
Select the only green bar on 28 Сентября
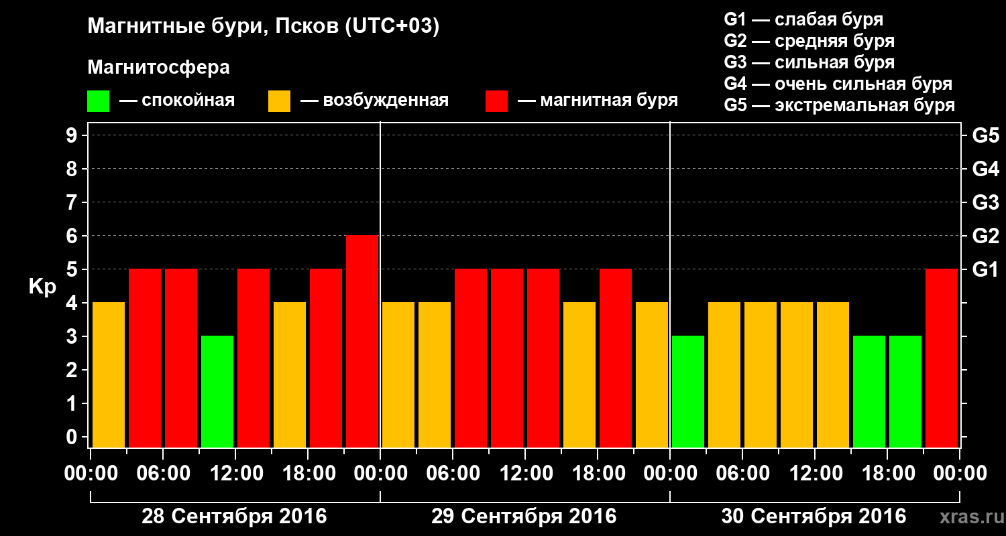217,391
